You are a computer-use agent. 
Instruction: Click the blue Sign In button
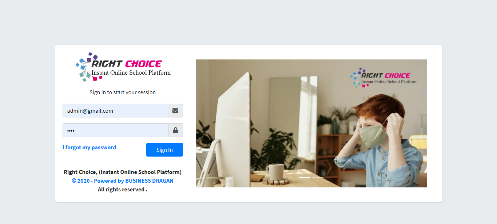(x=164, y=150)
